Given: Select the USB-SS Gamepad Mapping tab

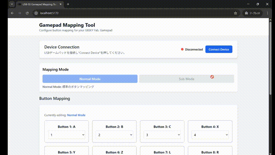Looking at the screenshot, I should pyautogui.click(x=39, y=4).
